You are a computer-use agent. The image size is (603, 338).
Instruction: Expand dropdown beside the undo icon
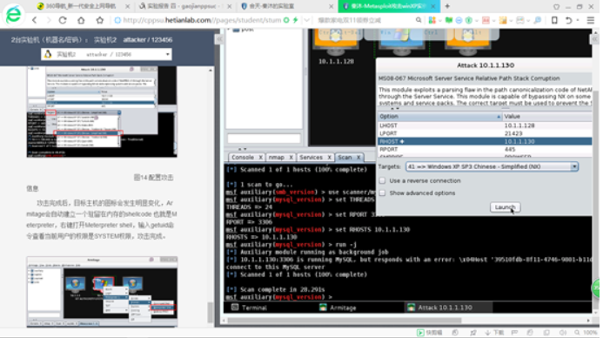(578, 20)
